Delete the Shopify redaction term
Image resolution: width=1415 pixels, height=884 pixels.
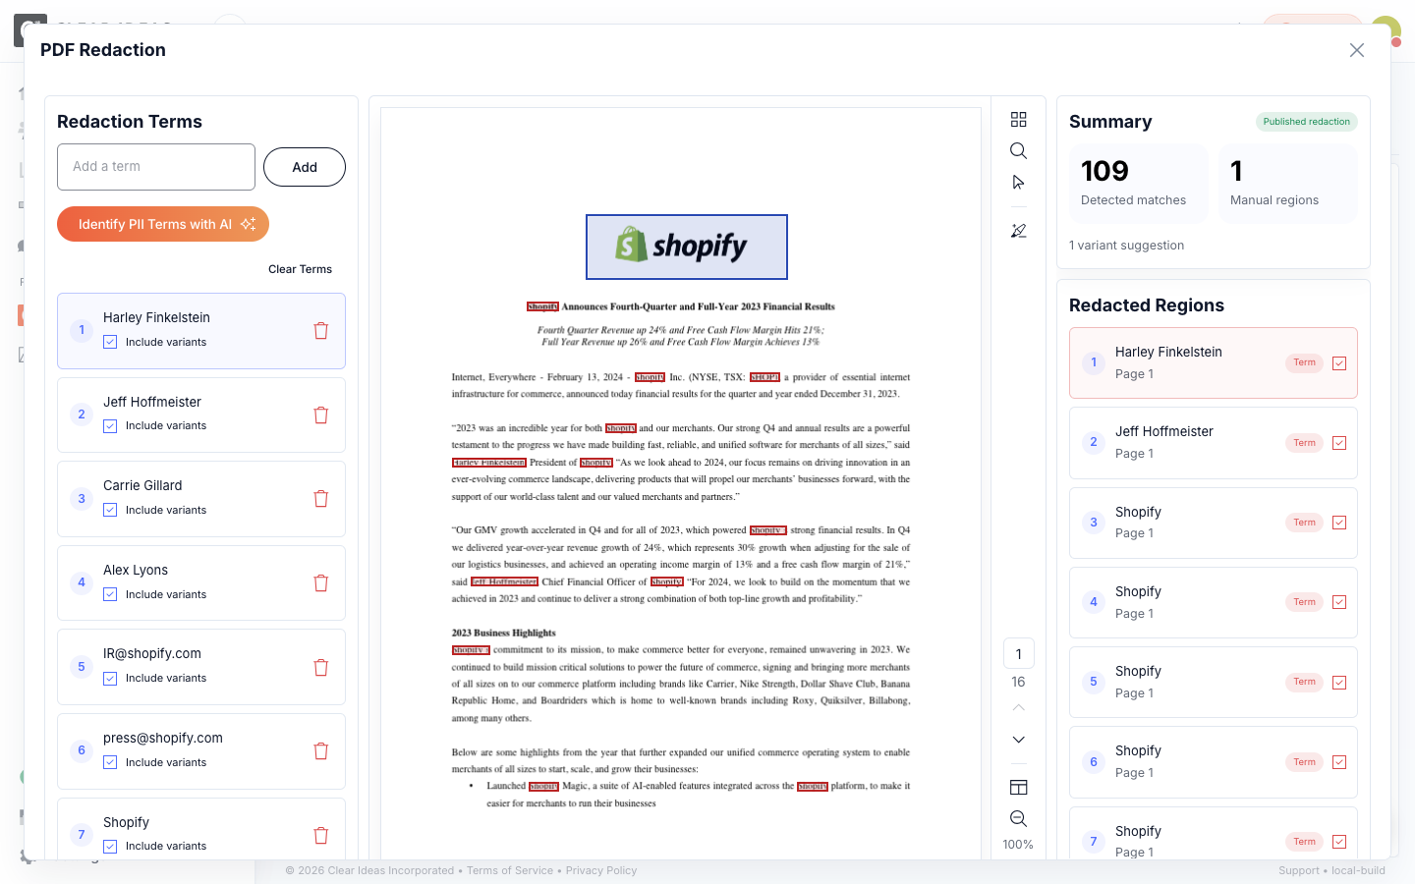[320, 836]
